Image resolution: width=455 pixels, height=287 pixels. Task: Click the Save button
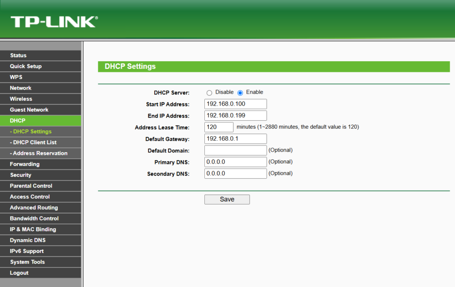click(227, 199)
